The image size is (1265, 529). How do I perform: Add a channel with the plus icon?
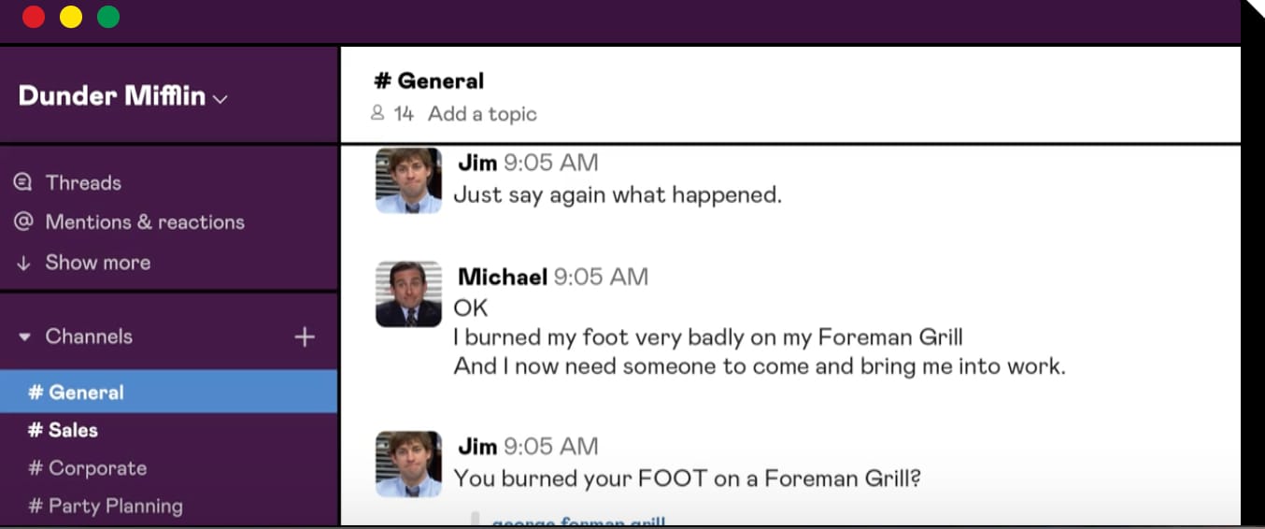coord(305,336)
